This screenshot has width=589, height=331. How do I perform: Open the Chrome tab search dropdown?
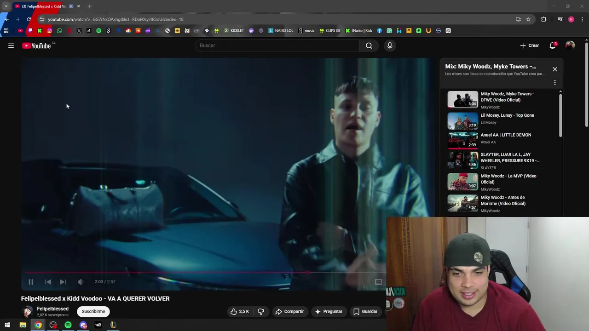pos(6,6)
